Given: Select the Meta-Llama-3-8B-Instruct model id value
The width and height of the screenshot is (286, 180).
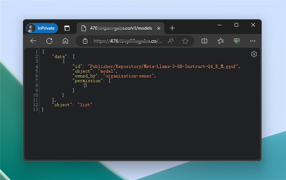Looking at the screenshot, I should [163, 66].
